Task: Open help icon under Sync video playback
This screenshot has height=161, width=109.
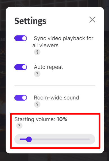Action: (37, 52)
